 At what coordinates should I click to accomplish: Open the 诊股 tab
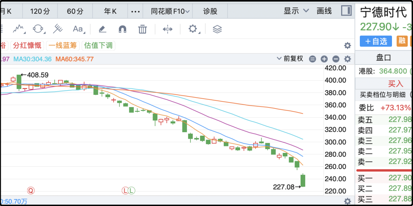pyautogui.click(x=210, y=11)
